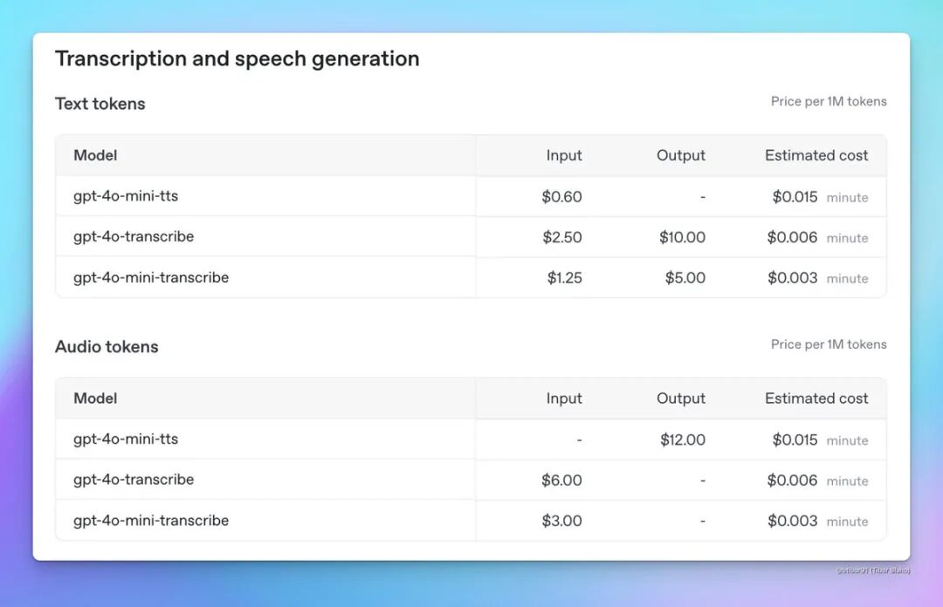This screenshot has width=943, height=607.
Task: Select the $10.00 output price cell
Action: tap(682, 237)
